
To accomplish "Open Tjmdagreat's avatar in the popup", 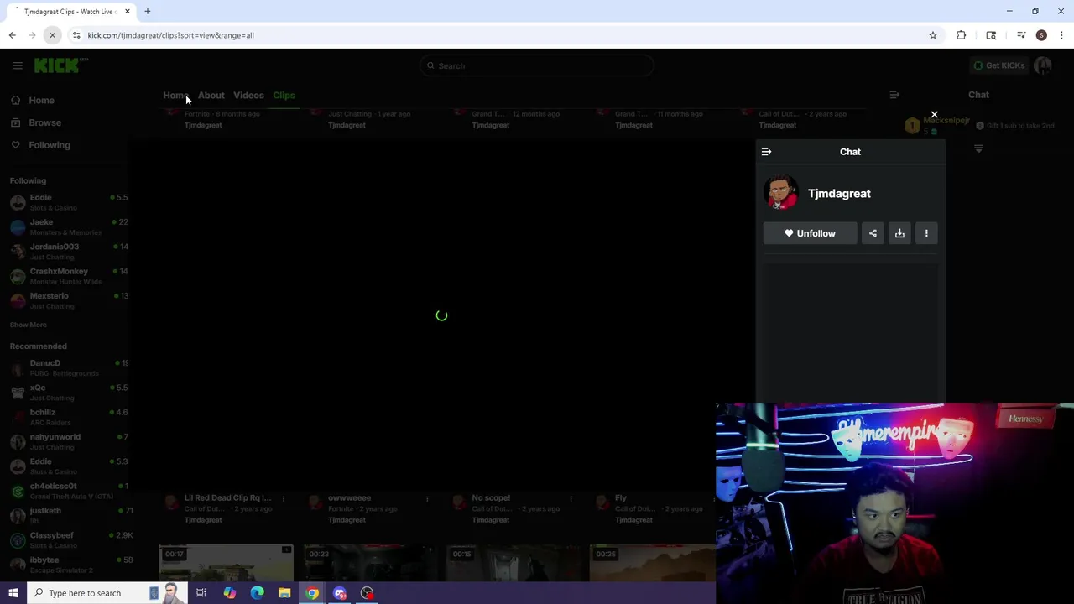I will tap(780, 193).
